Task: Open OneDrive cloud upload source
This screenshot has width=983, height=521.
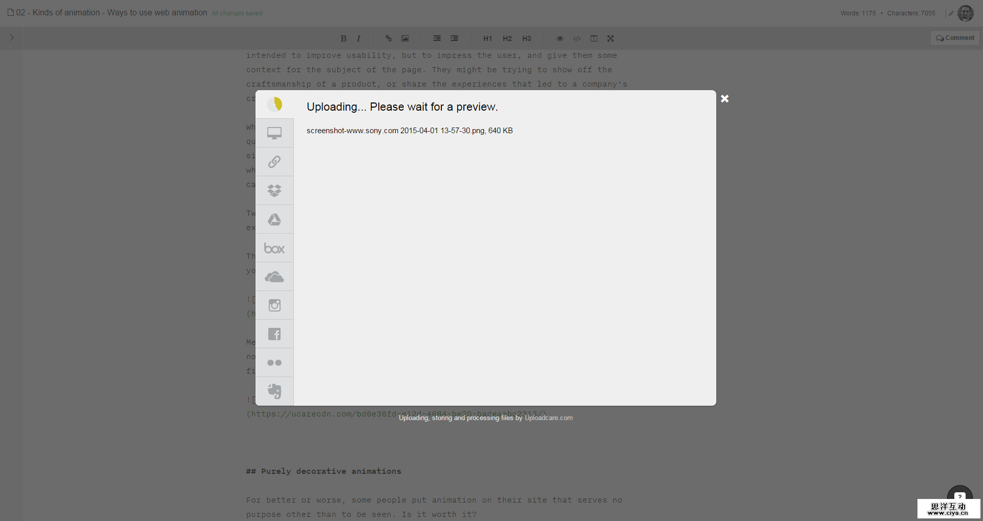Action: click(x=274, y=277)
